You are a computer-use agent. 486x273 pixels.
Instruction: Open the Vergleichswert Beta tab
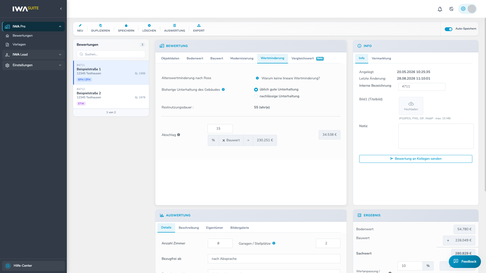click(x=308, y=58)
